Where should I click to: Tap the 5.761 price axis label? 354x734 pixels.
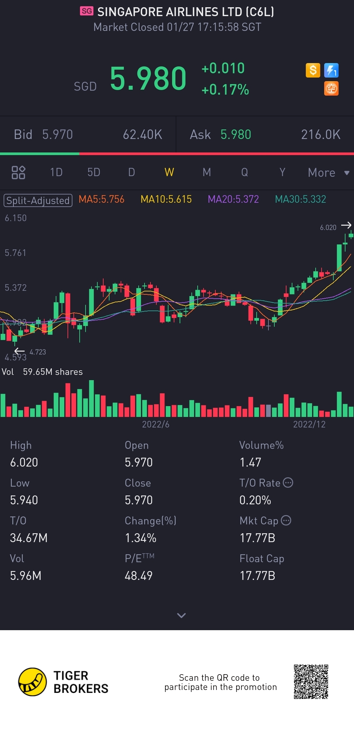[x=15, y=253]
